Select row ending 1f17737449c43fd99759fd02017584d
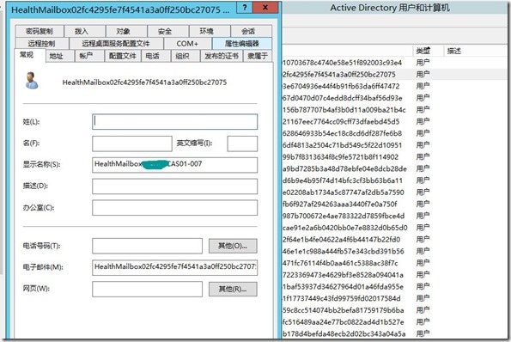The width and height of the screenshot is (511, 342). [394, 298]
